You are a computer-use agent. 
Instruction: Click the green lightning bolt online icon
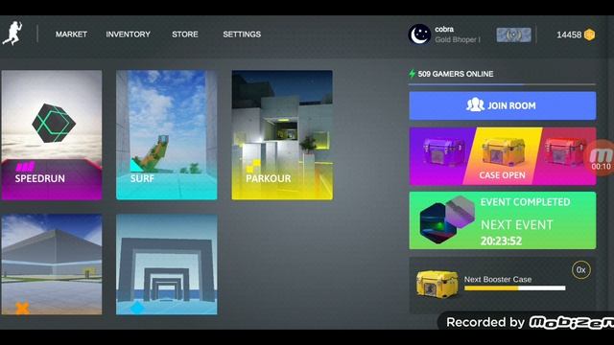click(x=412, y=74)
